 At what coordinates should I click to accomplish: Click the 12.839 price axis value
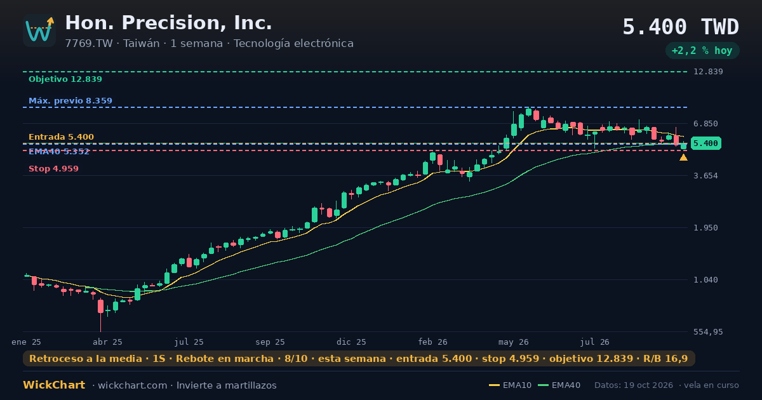(x=708, y=72)
